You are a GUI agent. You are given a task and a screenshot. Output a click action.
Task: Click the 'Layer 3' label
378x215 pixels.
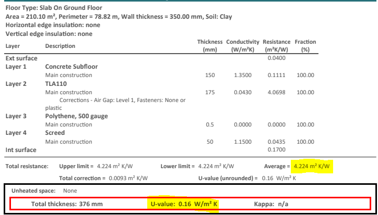[16, 116]
